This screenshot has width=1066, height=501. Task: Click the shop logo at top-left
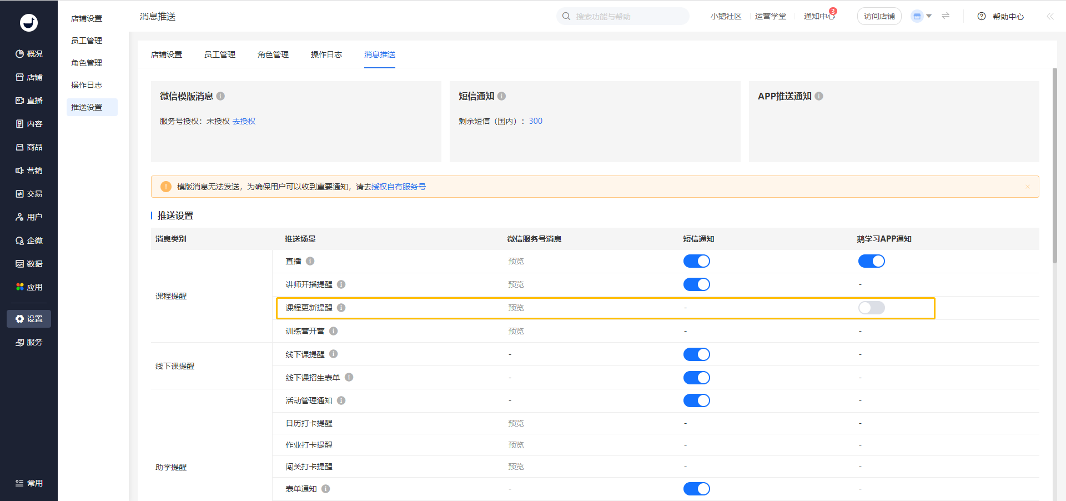tap(29, 22)
